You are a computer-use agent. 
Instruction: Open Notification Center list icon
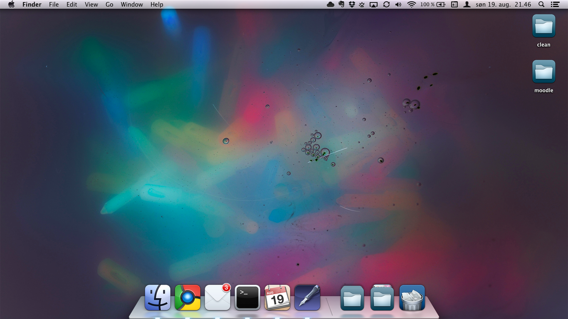pyautogui.click(x=555, y=5)
